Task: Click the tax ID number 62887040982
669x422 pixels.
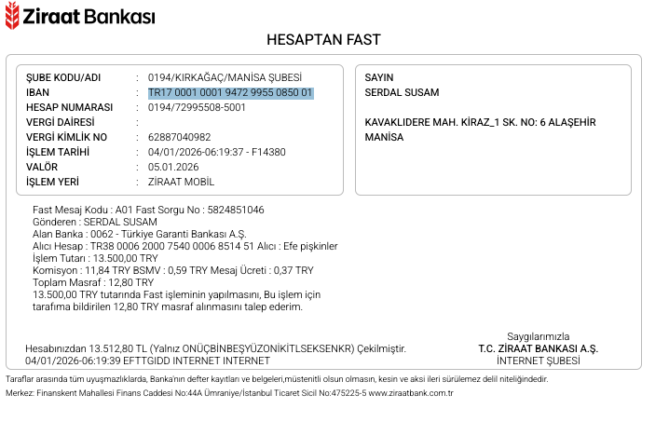Action: (x=179, y=137)
